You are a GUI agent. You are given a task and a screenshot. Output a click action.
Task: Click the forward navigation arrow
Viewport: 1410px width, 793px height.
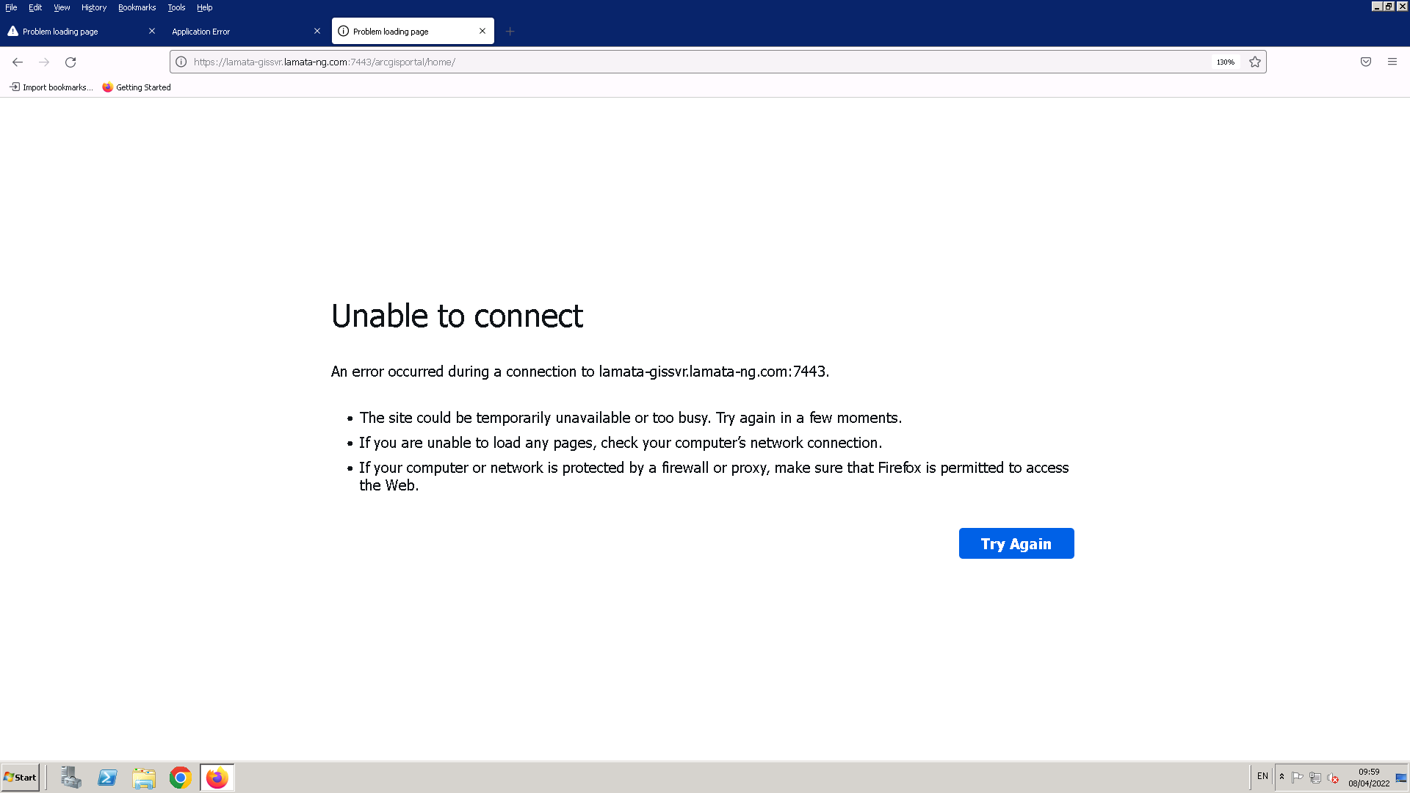44,62
